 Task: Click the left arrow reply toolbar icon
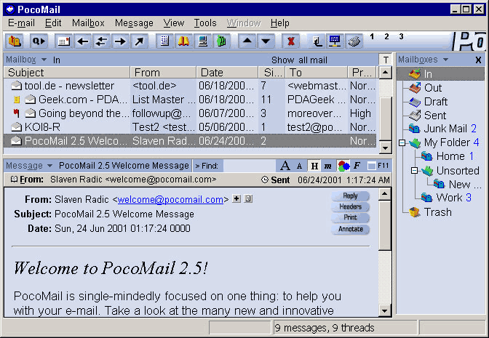[83, 41]
